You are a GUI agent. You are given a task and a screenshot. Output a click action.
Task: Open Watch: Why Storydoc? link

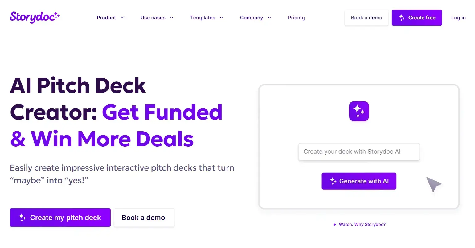click(362, 225)
